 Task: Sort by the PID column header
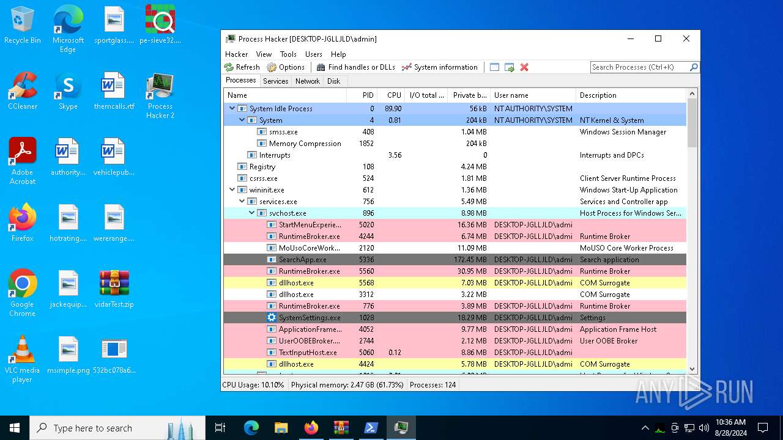coord(362,95)
